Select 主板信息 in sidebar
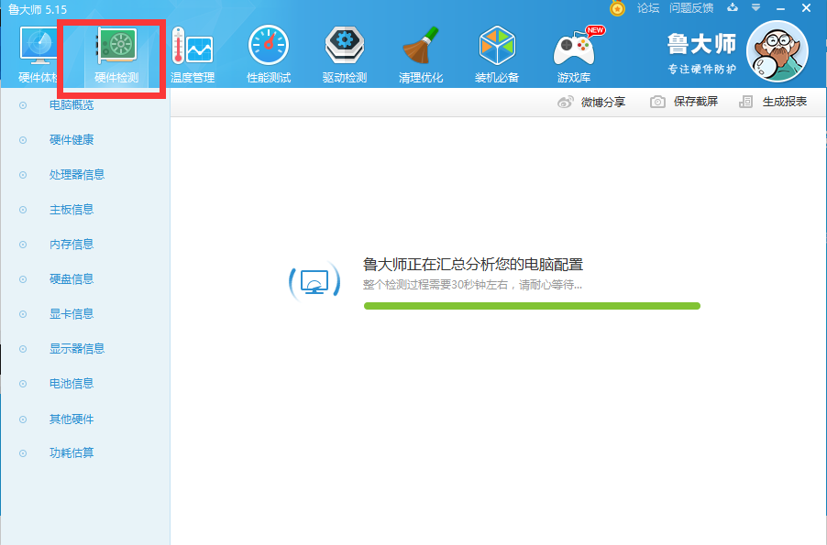This screenshot has height=545, width=827. click(x=72, y=210)
